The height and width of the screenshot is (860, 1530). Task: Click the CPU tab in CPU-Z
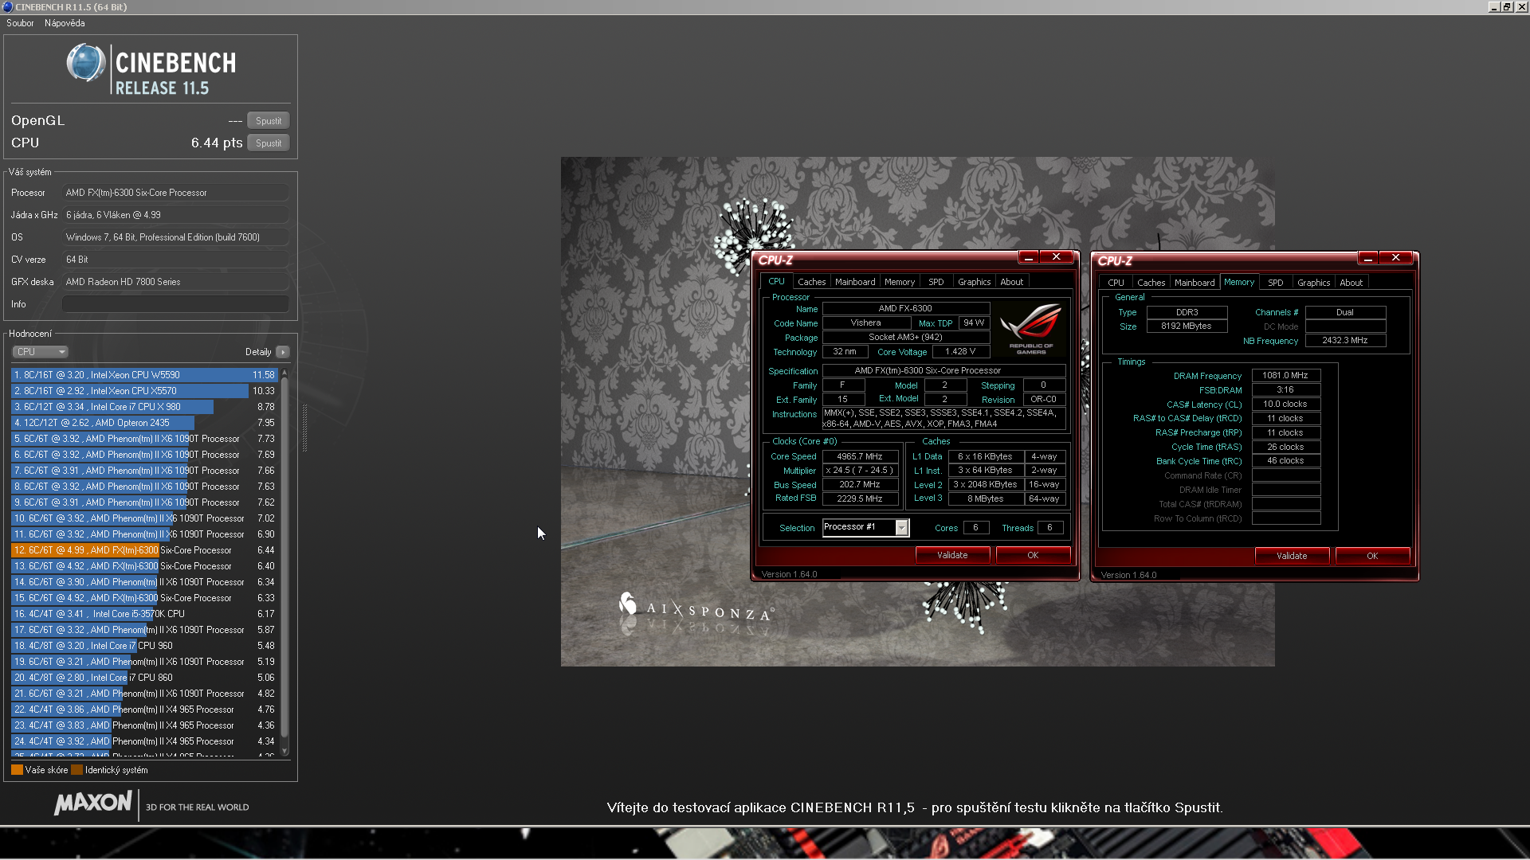point(775,281)
